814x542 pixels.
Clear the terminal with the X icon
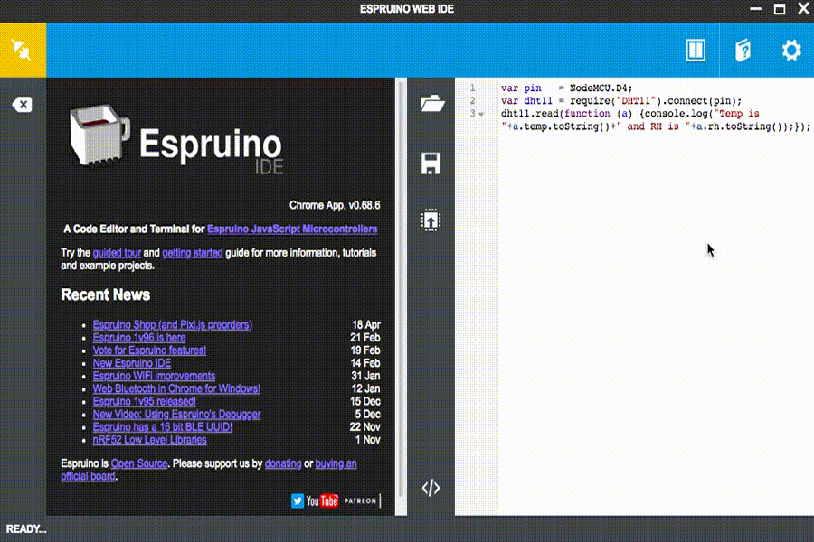pyautogui.click(x=23, y=105)
